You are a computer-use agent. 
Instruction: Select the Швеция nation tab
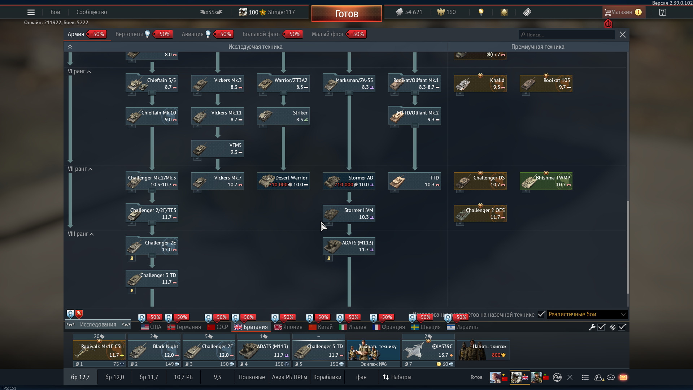coord(426,327)
